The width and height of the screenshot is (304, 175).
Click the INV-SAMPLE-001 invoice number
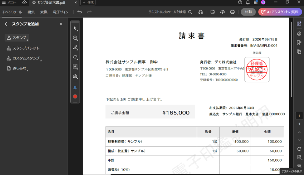(x=264, y=45)
